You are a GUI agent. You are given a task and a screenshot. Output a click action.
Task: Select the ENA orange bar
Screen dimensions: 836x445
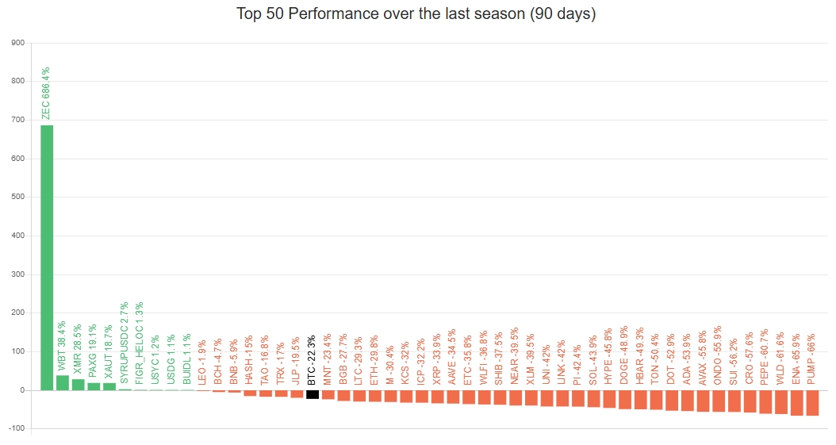click(796, 403)
